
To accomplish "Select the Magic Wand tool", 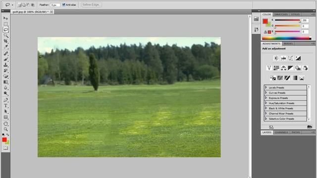I will coord(5,36).
